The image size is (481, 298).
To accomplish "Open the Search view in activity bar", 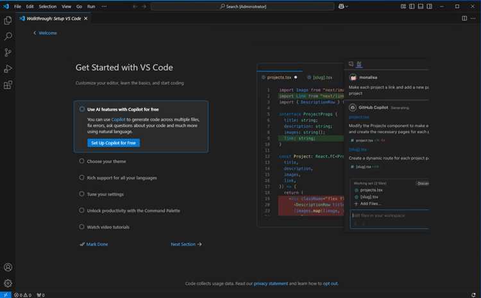I will [8, 37].
